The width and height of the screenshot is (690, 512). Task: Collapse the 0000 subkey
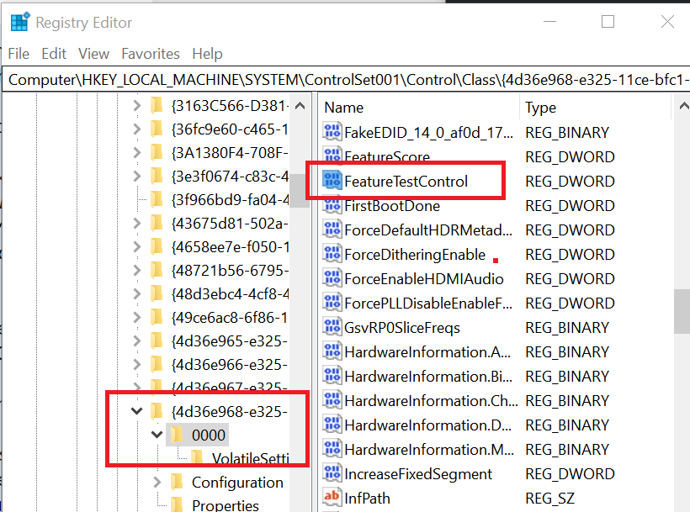(157, 435)
